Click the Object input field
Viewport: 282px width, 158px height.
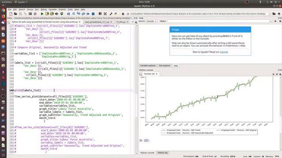[219, 21]
